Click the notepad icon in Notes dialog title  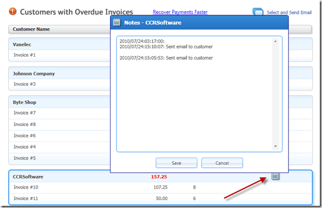click(x=117, y=22)
